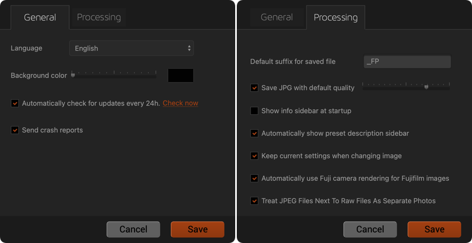This screenshot has height=243, width=472.
Task: Click Save in the Processing settings dialog
Action: (434, 229)
